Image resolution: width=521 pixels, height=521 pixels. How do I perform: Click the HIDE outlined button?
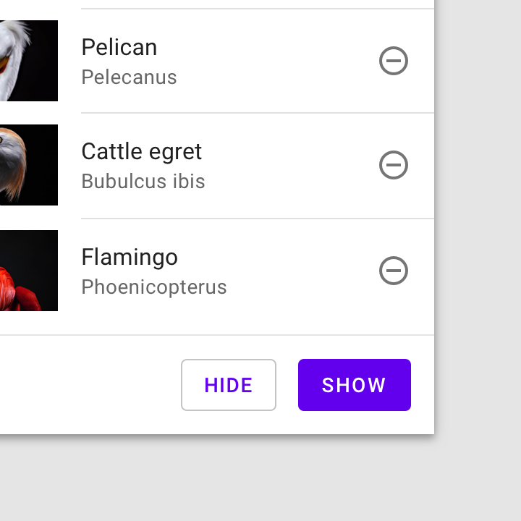click(x=229, y=385)
